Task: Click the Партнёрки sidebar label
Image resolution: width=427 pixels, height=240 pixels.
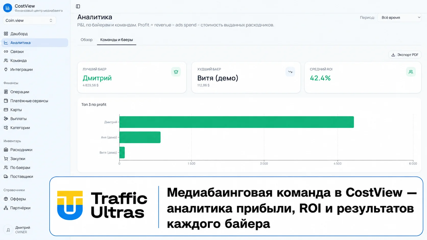Action: click(20, 208)
